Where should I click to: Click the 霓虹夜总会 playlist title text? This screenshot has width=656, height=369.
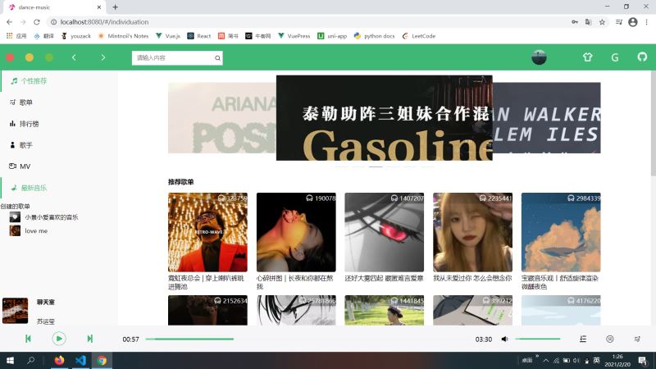point(206,282)
